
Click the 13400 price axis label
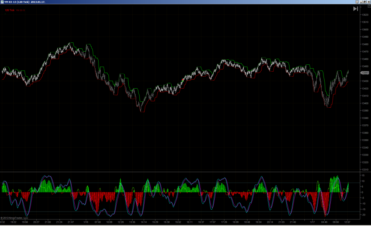click(365, 103)
